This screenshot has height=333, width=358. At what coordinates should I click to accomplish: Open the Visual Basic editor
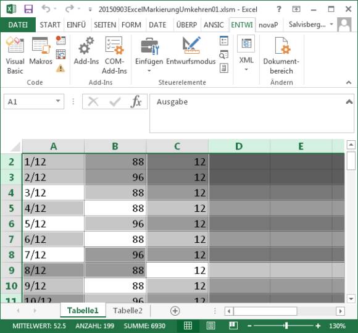click(x=15, y=55)
